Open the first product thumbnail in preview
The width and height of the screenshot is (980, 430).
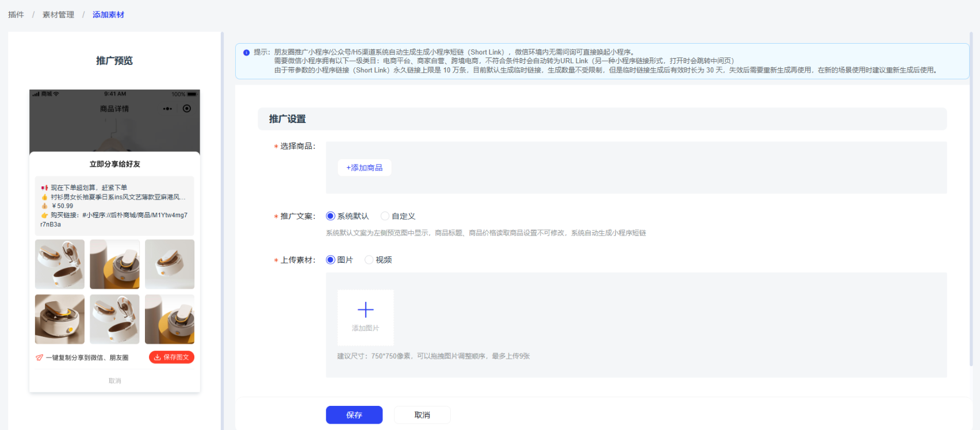tap(60, 264)
